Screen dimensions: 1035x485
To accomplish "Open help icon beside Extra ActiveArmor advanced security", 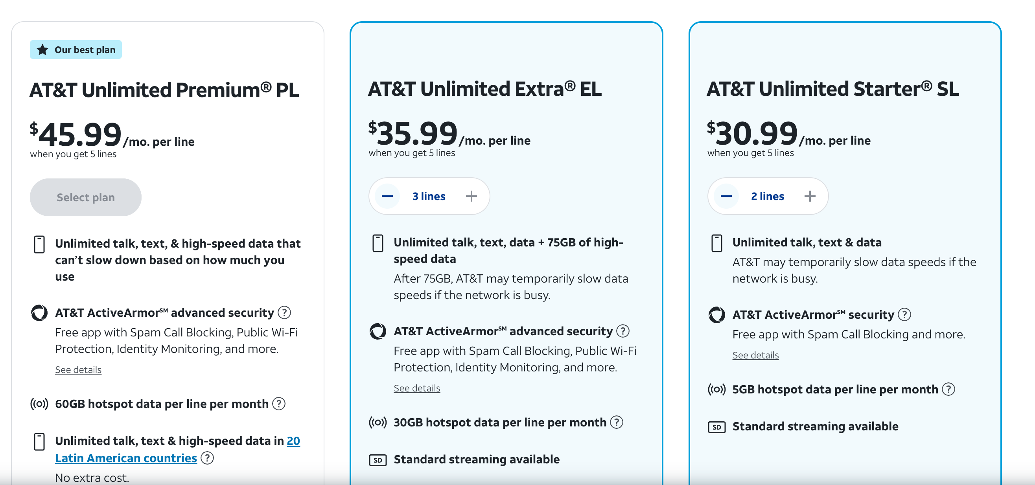I will point(623,331).
